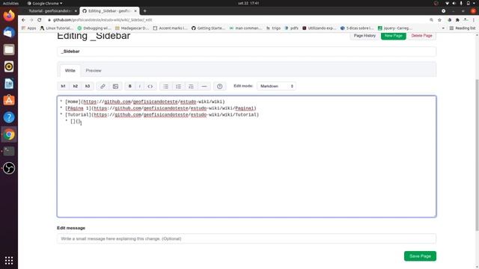Open the trigo bookmark
Screen dimensions: 479x269
tap(273, 28)
